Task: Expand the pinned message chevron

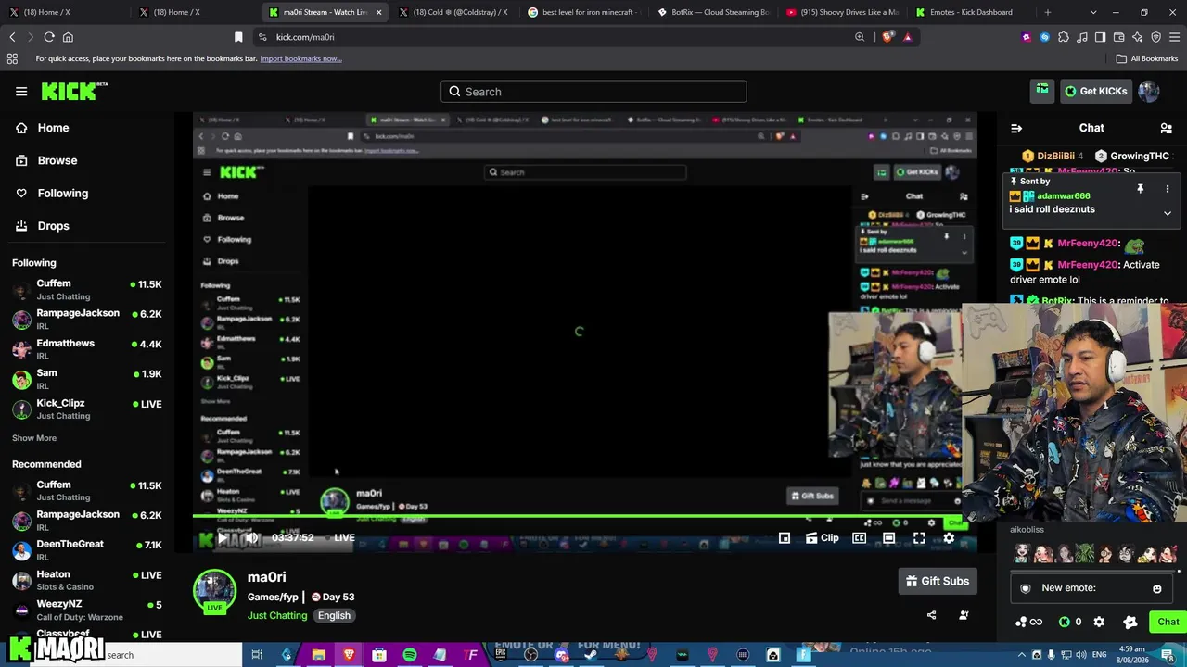Action: (1168, 213)
